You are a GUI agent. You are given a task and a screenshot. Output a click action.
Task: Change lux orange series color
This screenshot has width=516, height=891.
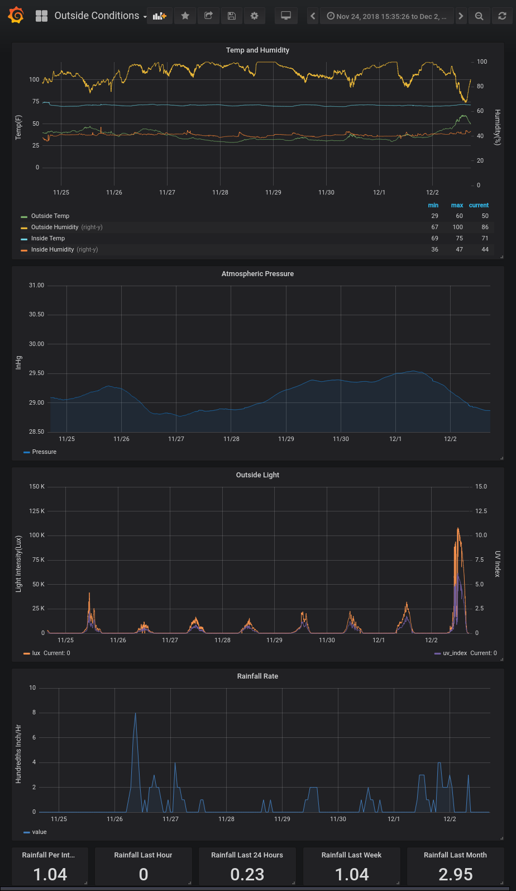pyautogui.click(x=27, y=653)
